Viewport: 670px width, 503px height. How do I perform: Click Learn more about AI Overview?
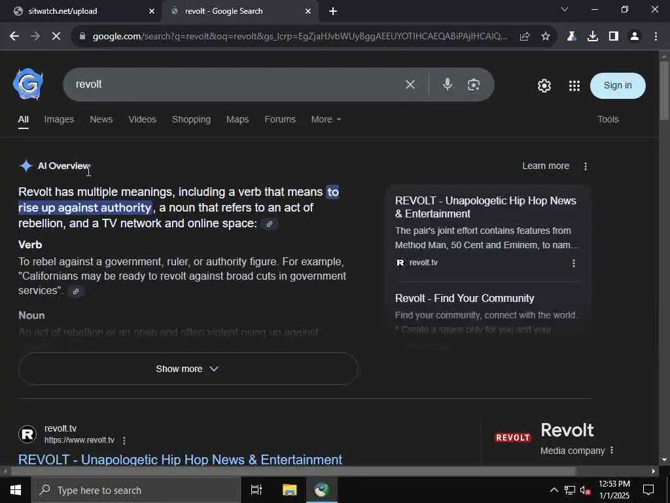coord(546,166)
